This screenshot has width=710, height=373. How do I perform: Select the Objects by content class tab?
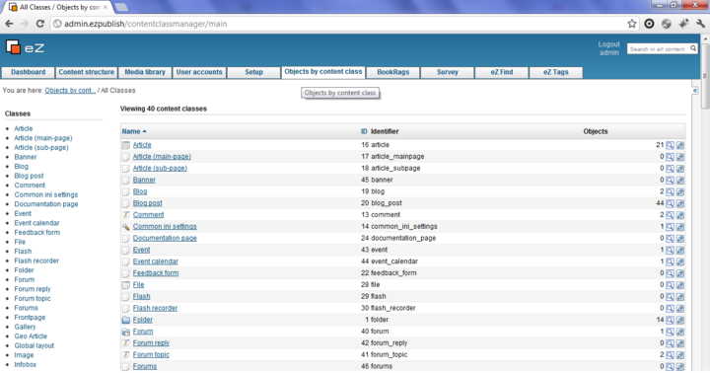(323, 72)
